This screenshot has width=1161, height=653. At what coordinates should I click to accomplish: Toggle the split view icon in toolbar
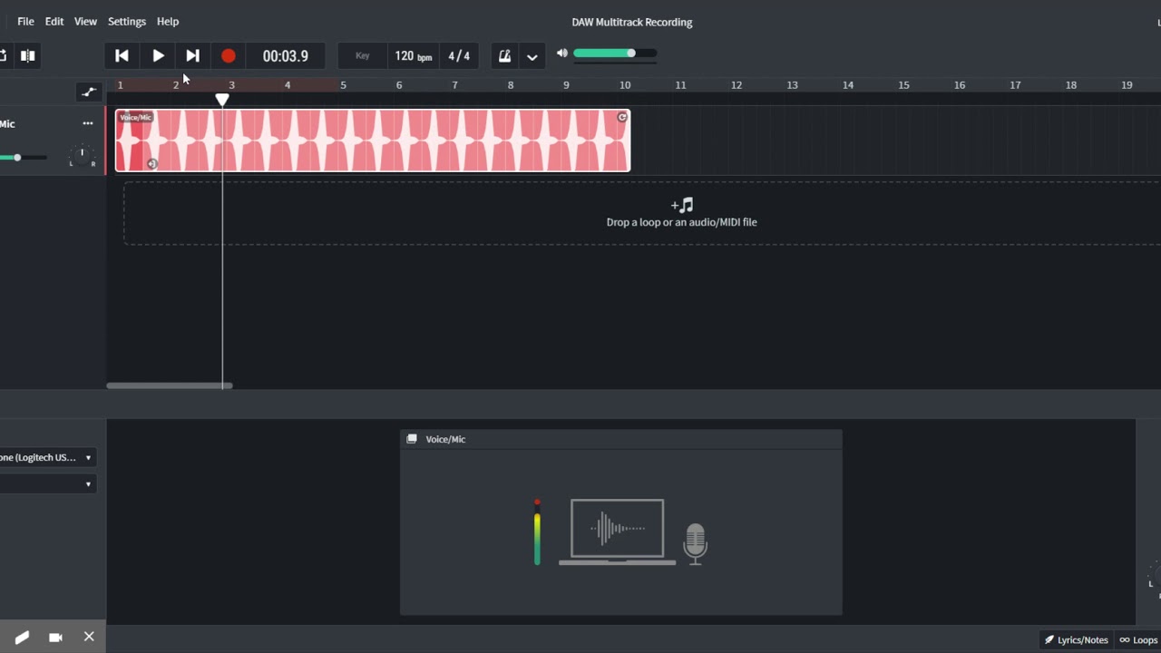28,55
